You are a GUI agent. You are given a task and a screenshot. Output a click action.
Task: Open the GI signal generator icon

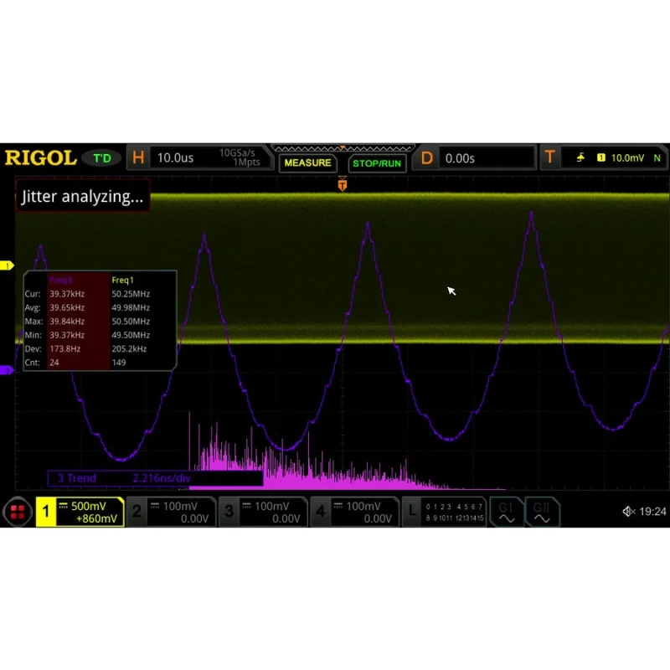click(507, 512)
